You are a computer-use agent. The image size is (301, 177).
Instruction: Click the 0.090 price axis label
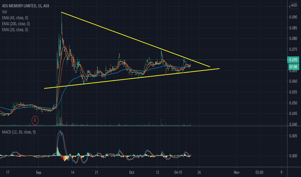(293, 17)
